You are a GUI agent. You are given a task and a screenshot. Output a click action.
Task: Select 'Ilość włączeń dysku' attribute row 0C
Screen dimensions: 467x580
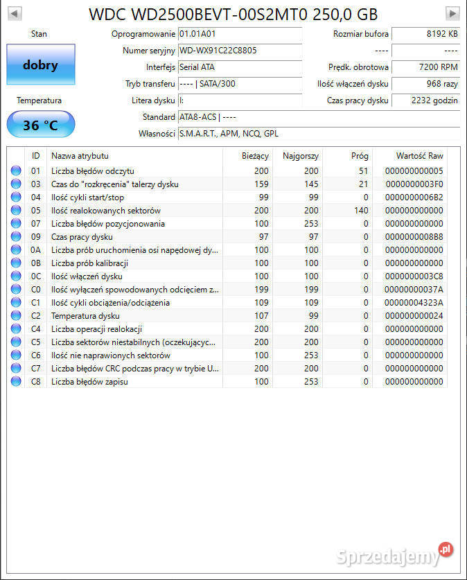coord(227,276)
